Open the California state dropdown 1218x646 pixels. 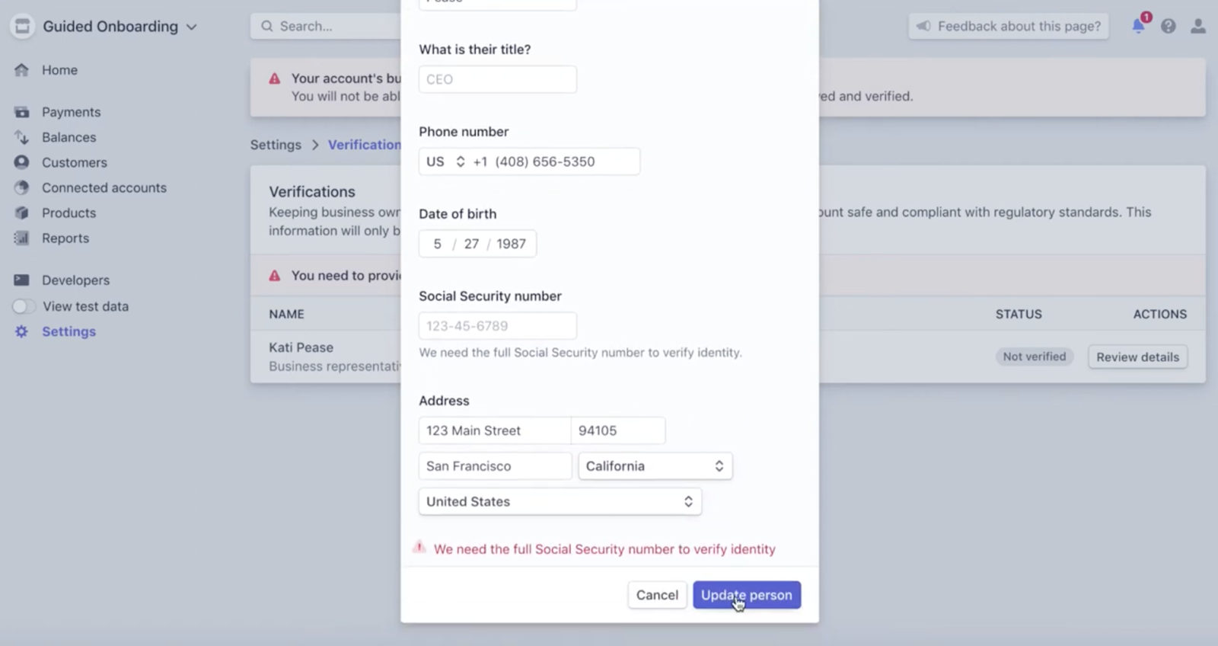coord(655,466)
